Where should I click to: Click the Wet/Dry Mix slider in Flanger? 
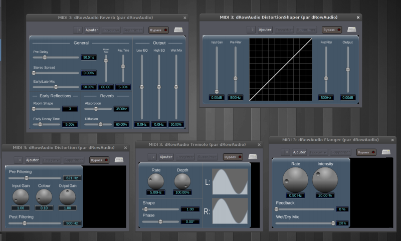click(305, 223)
